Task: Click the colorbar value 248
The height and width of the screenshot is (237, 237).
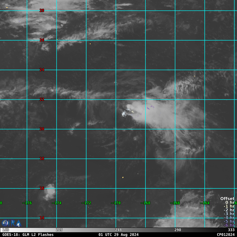Action: (118, 230)
